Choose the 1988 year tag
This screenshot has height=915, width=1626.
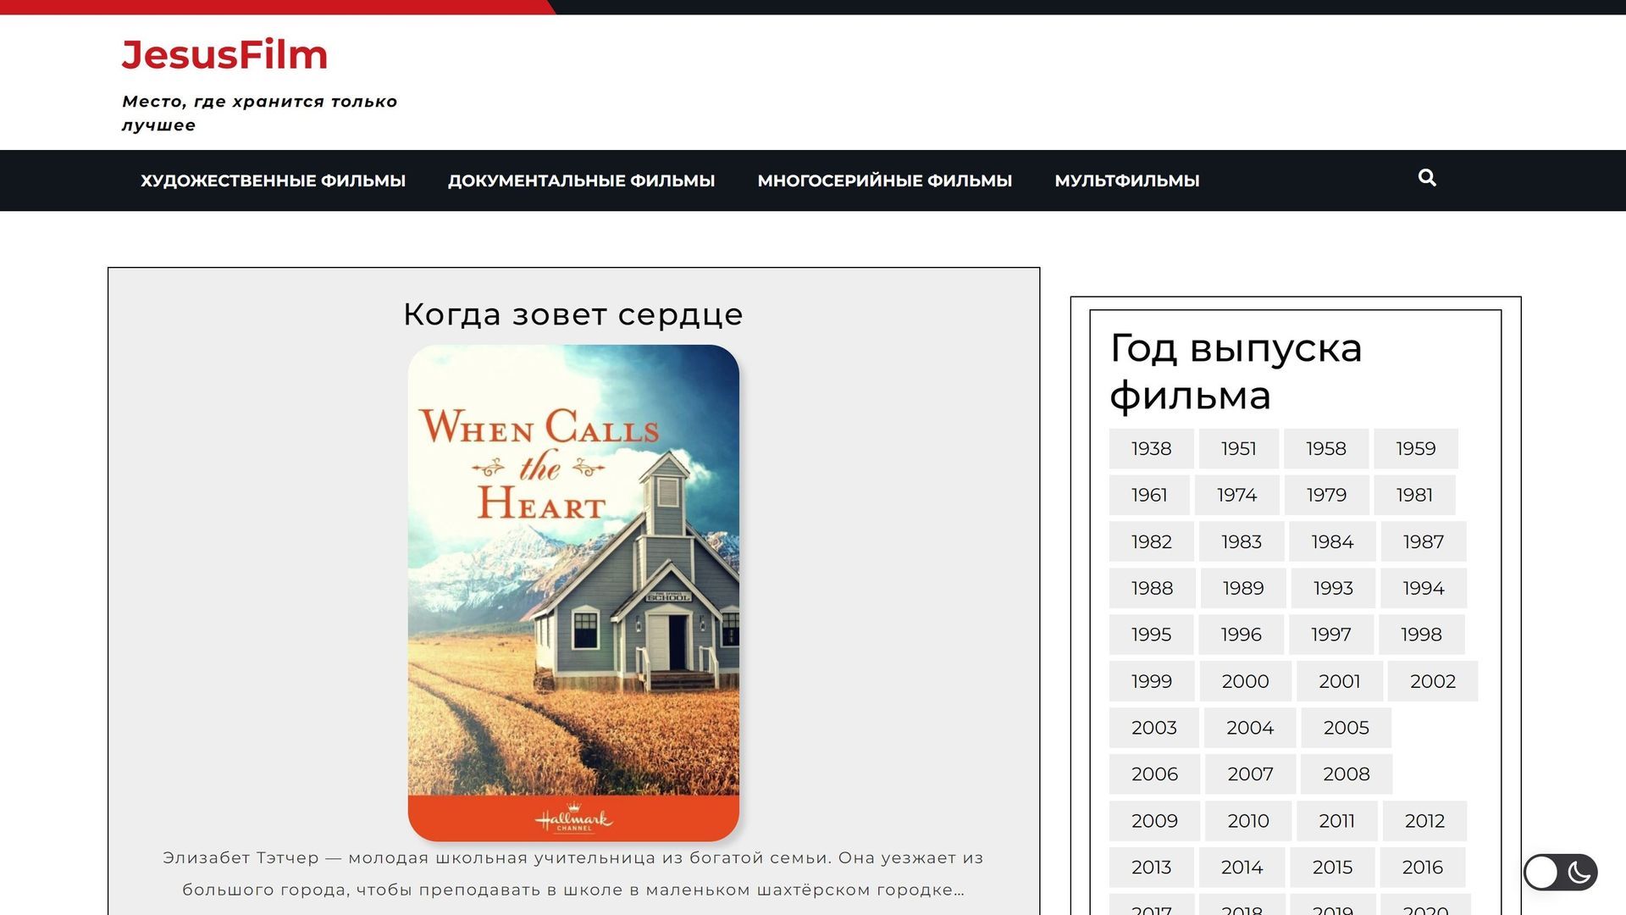coord(1152,588)
